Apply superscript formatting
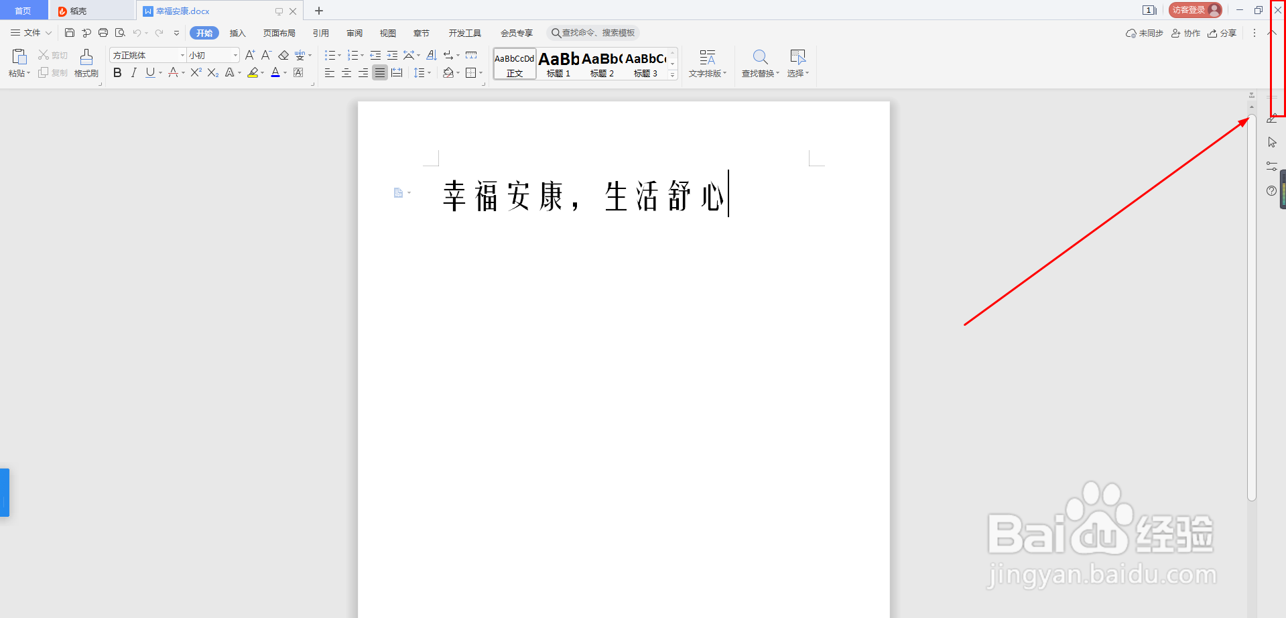 [194, 72]
